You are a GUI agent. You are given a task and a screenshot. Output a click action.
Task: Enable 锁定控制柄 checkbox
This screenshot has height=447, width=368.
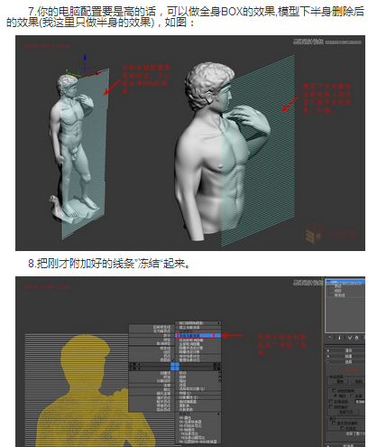[x=334, y=390]
